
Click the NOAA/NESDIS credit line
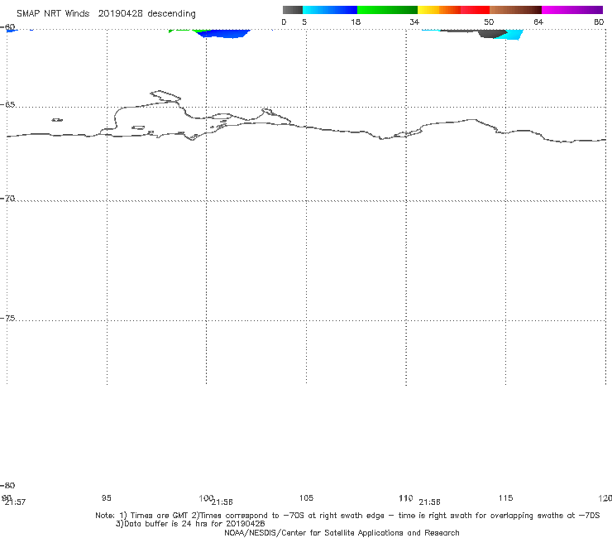342,533
